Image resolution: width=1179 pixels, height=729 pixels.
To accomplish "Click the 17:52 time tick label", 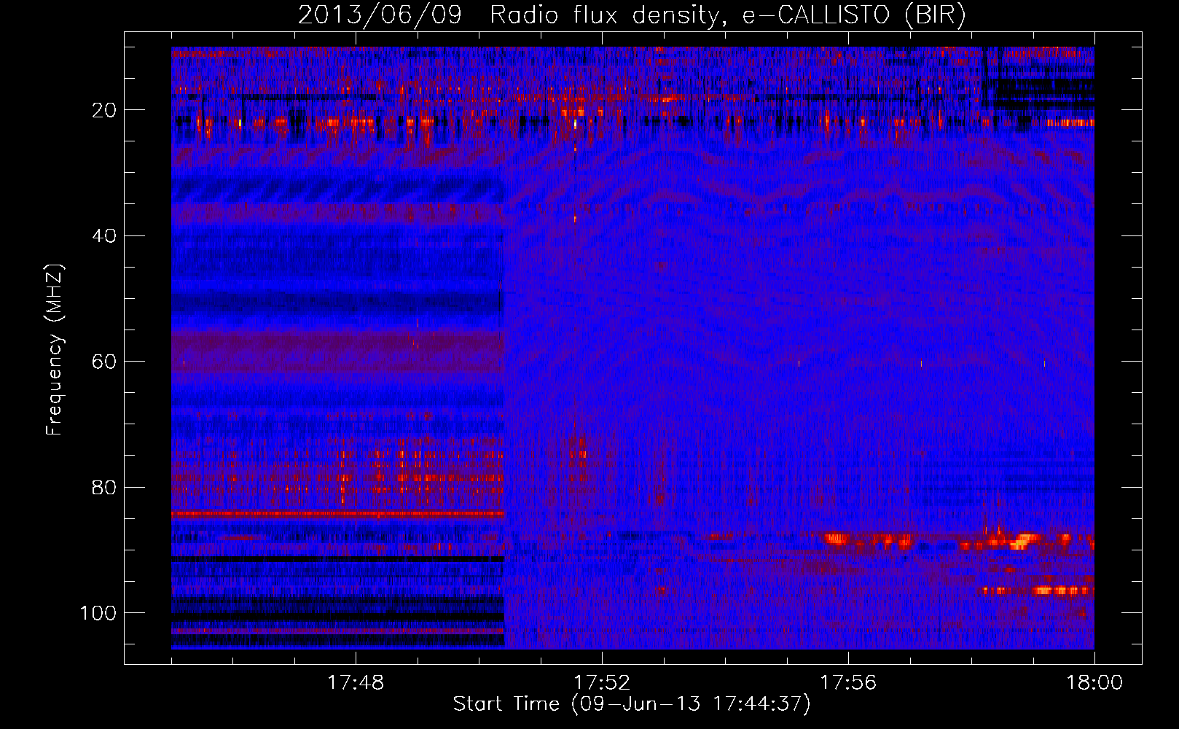I will coord(602,683).
